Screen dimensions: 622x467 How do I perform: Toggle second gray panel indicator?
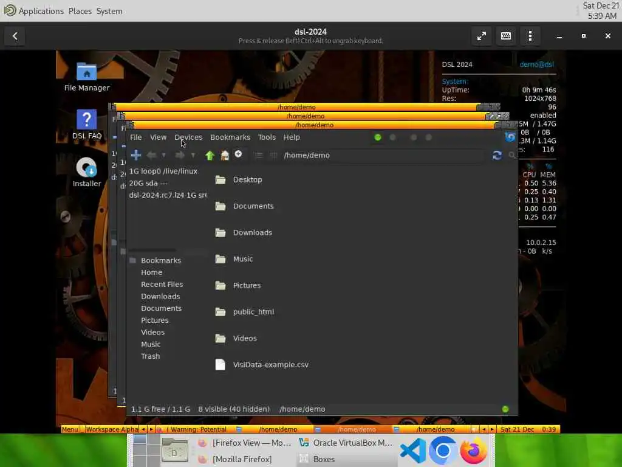(x=393, y=137)
